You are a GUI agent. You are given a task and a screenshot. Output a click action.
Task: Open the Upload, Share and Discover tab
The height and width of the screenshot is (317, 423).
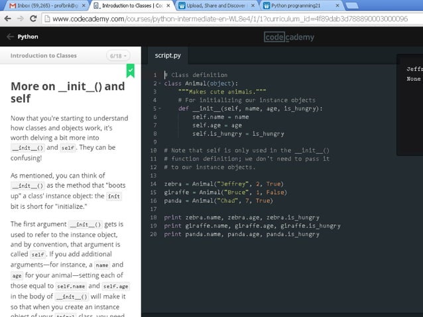tap(216, 5)
